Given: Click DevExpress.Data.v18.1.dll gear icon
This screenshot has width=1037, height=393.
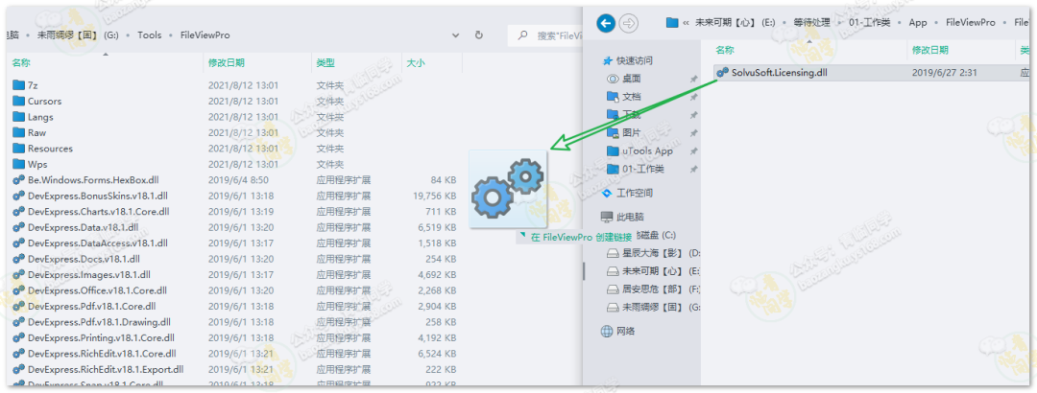Looking at the screenshot, I should 18,227.
